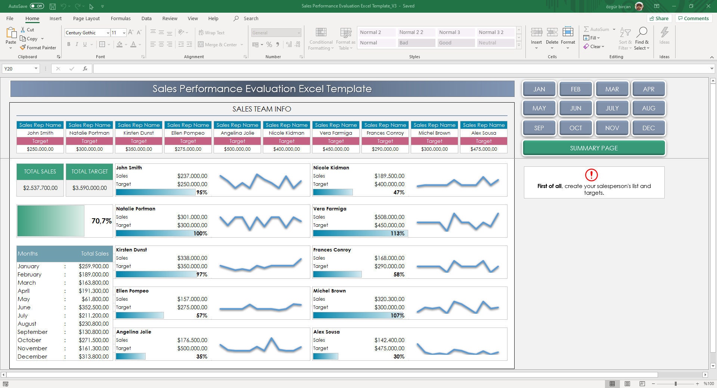Open the General number format dropdown

click(299, 33)
